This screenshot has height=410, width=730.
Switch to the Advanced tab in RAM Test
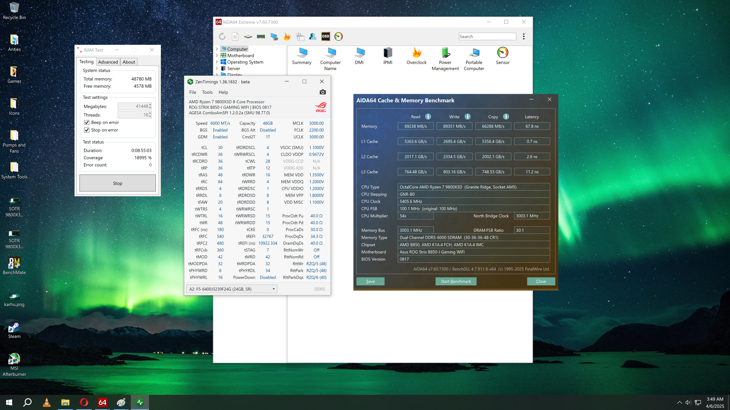[108, 62]
